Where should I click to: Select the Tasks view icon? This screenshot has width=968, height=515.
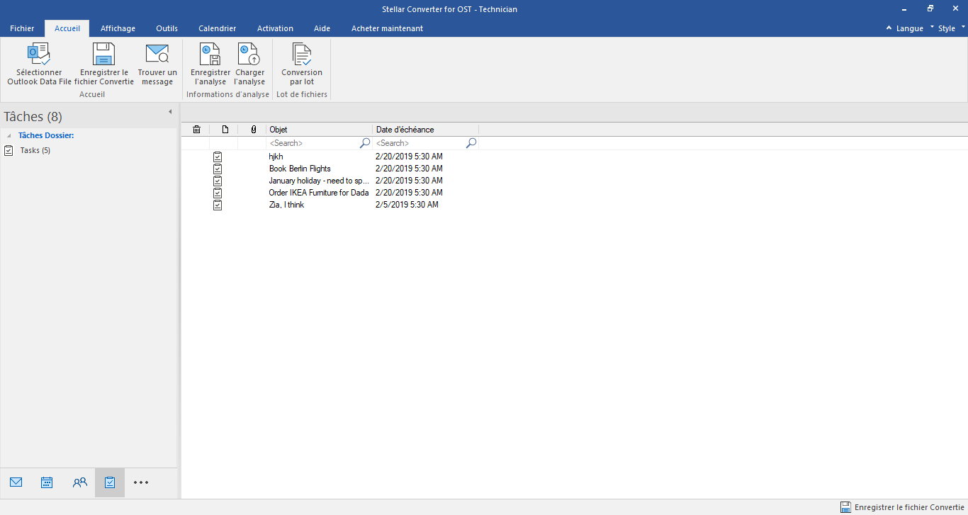coord(110,482)
